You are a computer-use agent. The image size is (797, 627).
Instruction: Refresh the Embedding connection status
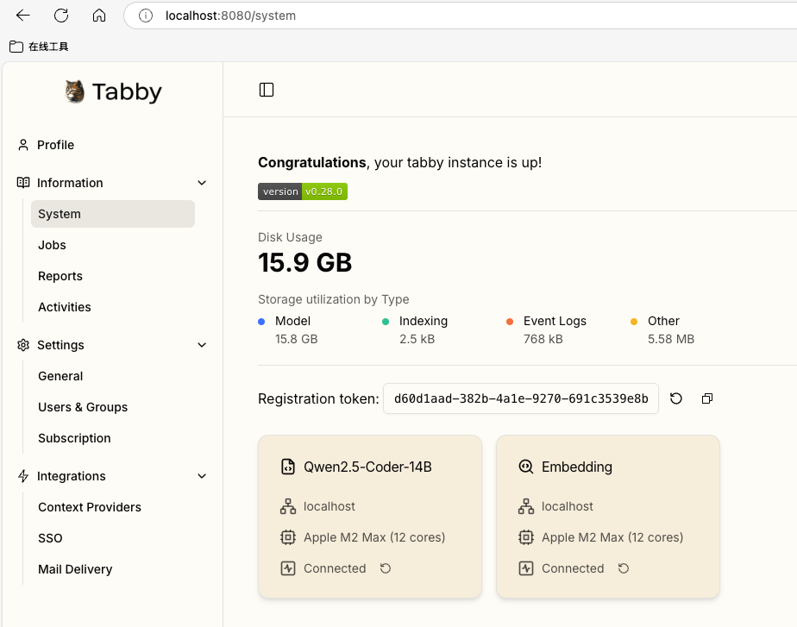tap(623, 568)
